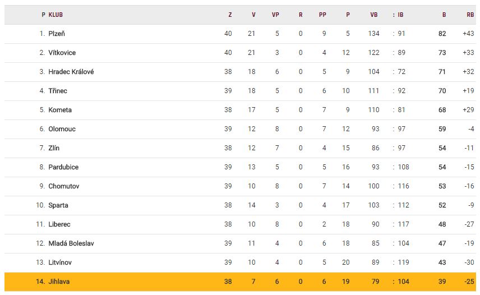Click the Z games column header
This screenshot has height=295, width=480.
230,15
